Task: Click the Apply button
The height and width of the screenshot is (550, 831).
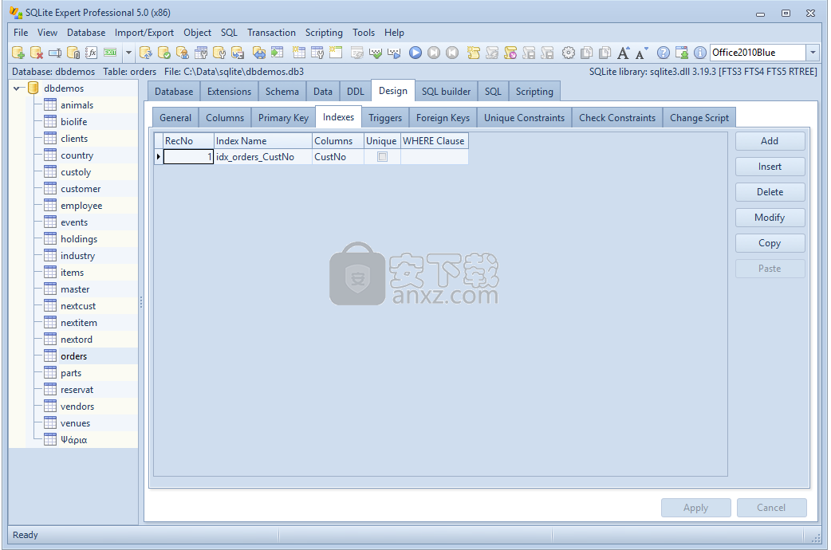Action: 696,508
